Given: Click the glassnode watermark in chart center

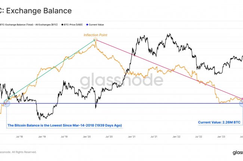Looking at the screenshot, I should [122, 80].
